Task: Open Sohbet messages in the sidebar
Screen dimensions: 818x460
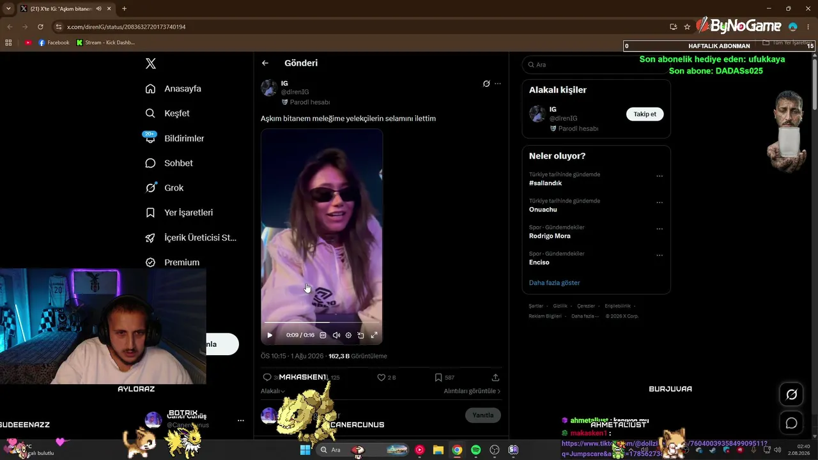Action: pyautogui.click(x=169, y=163)
